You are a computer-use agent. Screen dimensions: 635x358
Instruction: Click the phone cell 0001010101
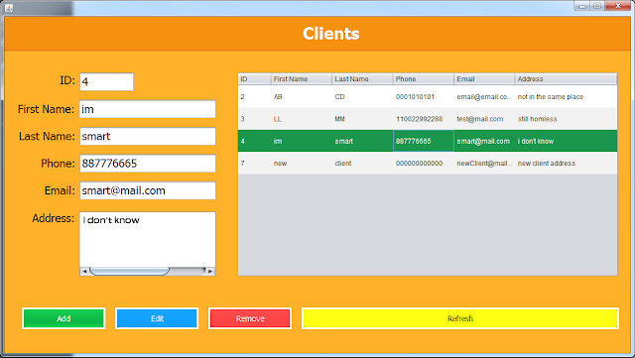click(x=424, y=97)
